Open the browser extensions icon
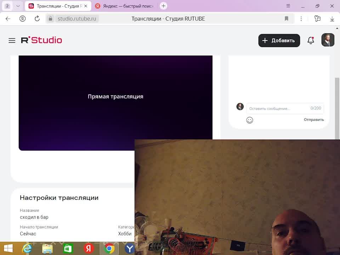 click(x=317, y=19)
